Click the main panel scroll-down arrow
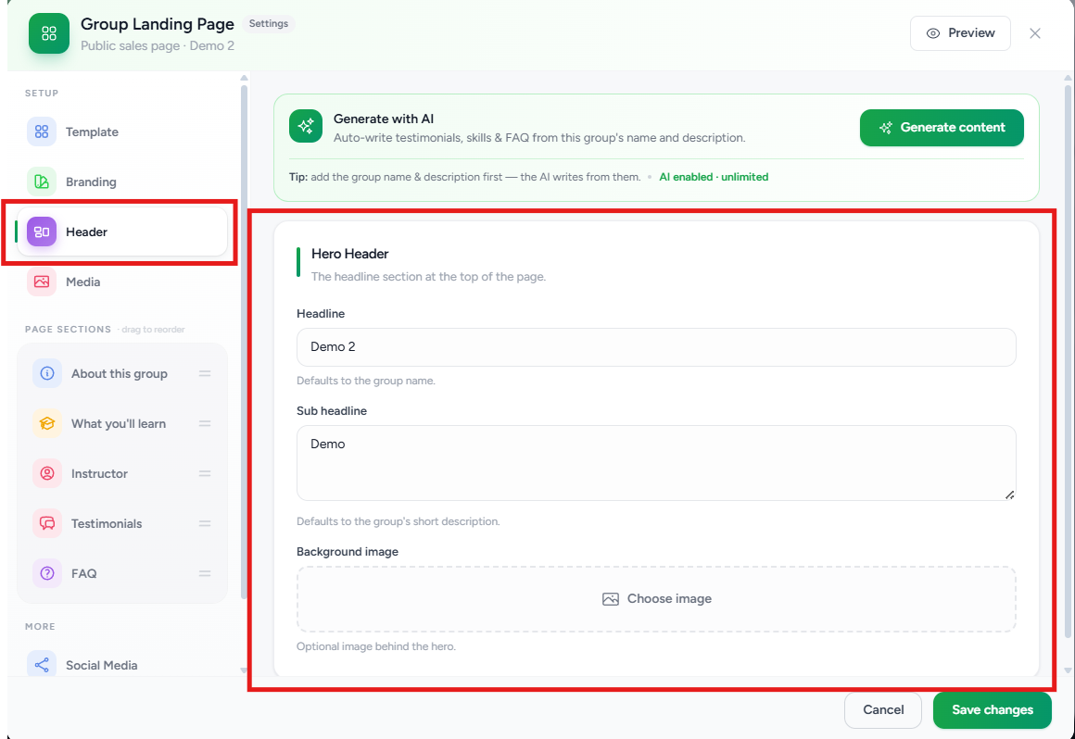 (x=1068, y=670)
